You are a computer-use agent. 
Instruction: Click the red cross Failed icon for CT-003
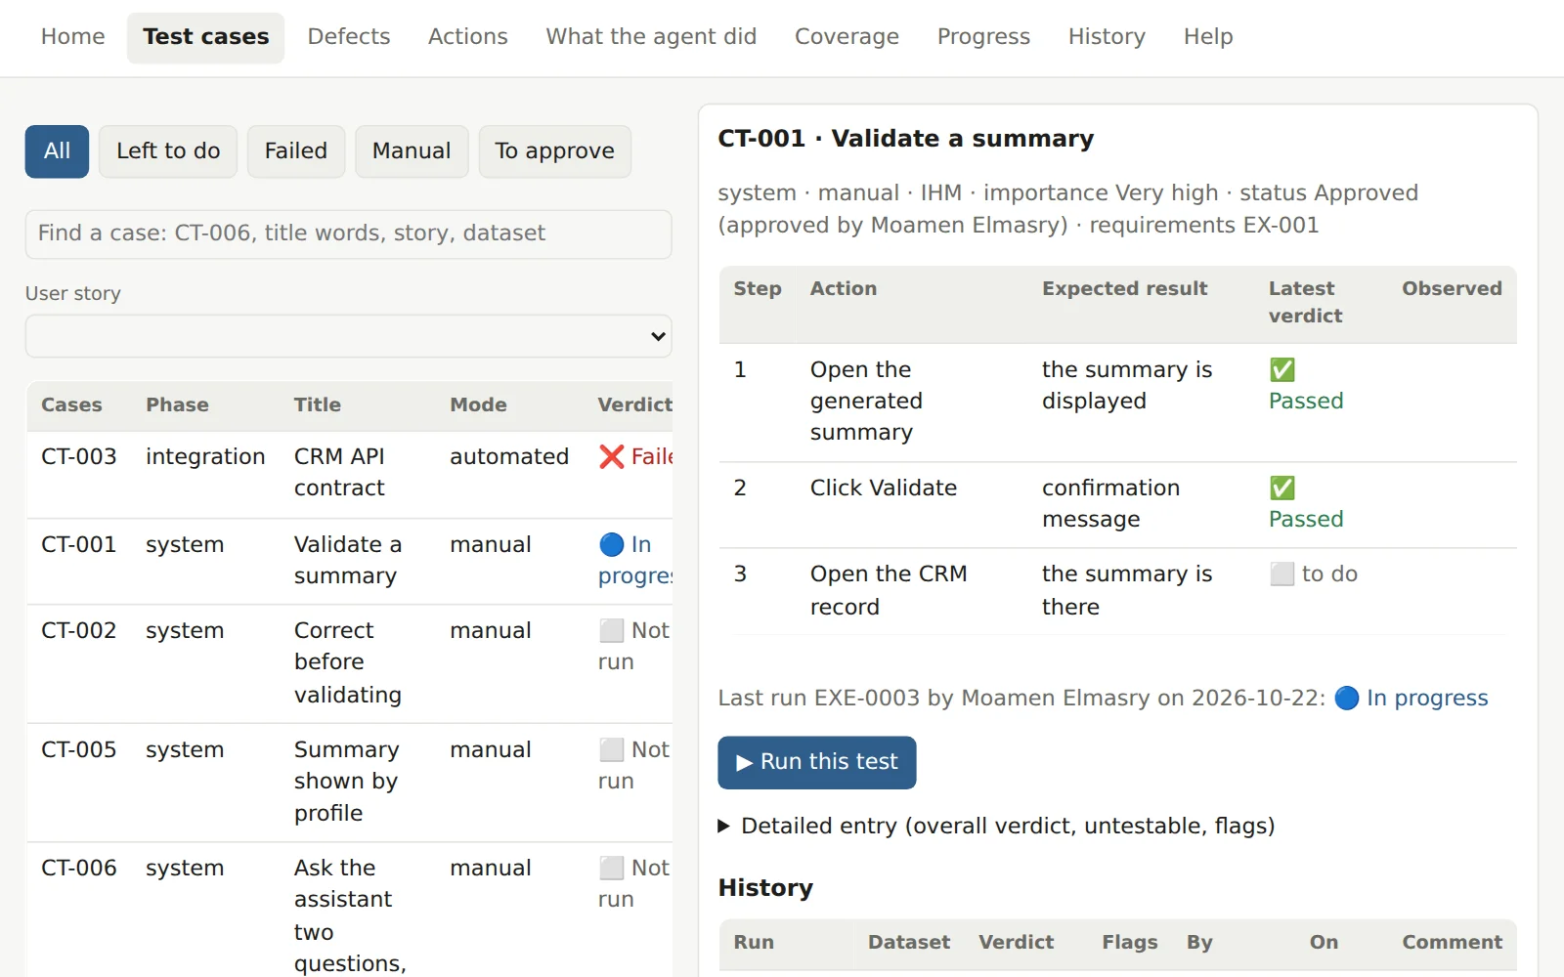click(612, 456)
